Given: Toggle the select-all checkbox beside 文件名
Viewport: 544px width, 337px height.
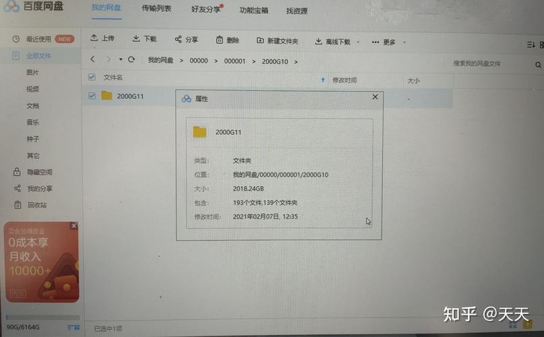Looking at the screenshot, I should pos(92,77).
